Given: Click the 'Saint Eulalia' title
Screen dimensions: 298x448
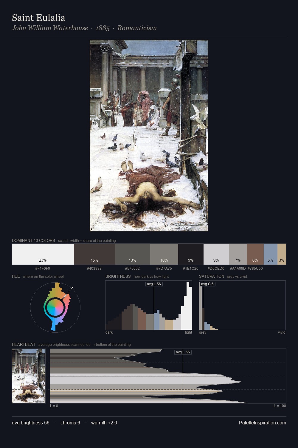Looking at the screenshot, I should 38,18.
